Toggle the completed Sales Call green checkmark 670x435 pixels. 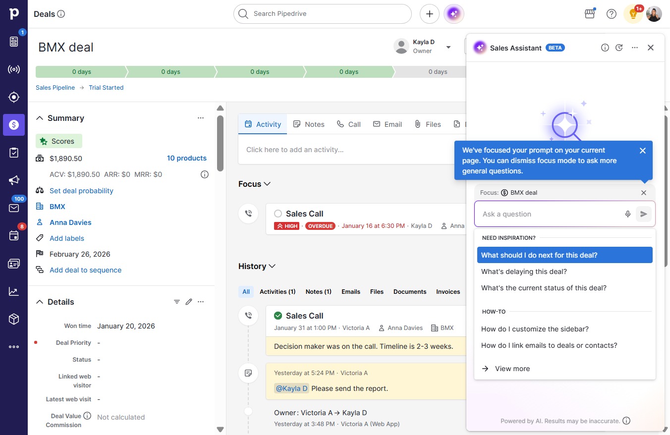(x=278, y=316)
